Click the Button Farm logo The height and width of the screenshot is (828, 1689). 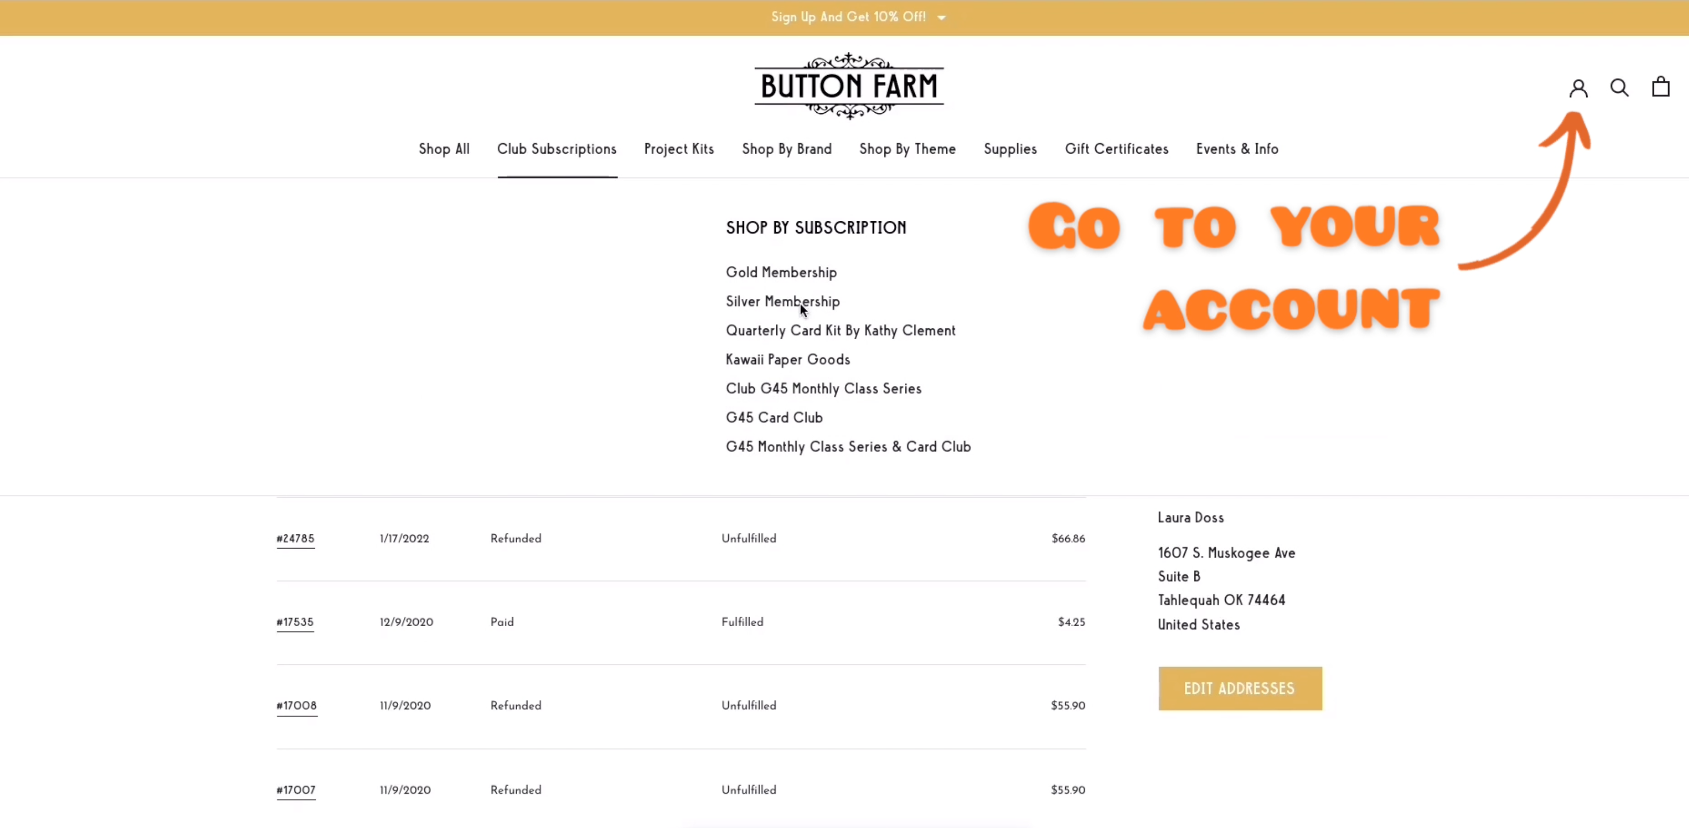tap(849, 86)
